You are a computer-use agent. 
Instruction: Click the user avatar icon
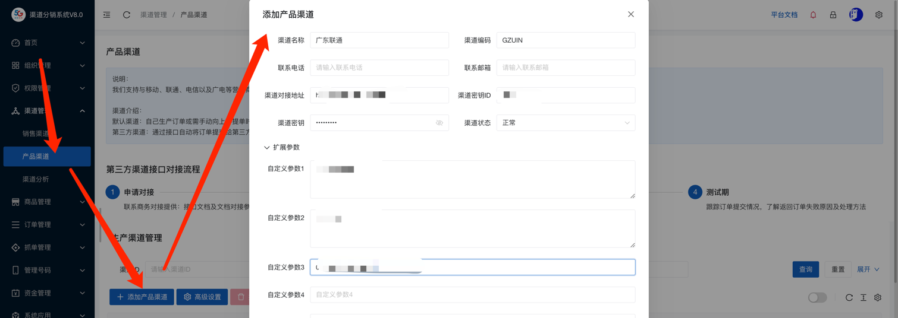pos(856,15)
